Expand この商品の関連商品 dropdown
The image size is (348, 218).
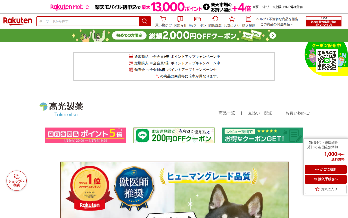[x=277, y=24]
